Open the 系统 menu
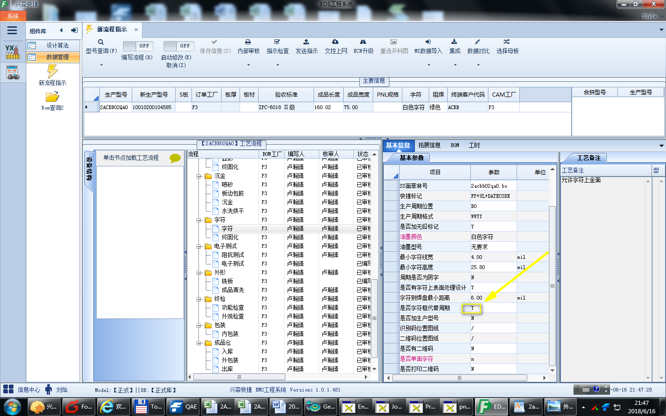Image resolution: width=666 pixels, height=416 pixels. [13, 16]
